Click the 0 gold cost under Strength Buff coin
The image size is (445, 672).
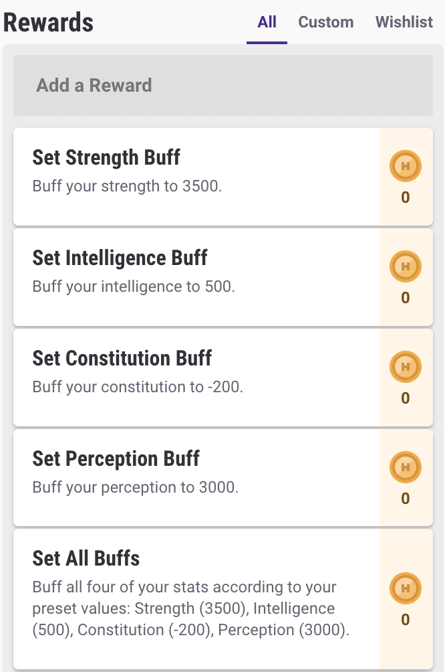(x=405, y=197)
